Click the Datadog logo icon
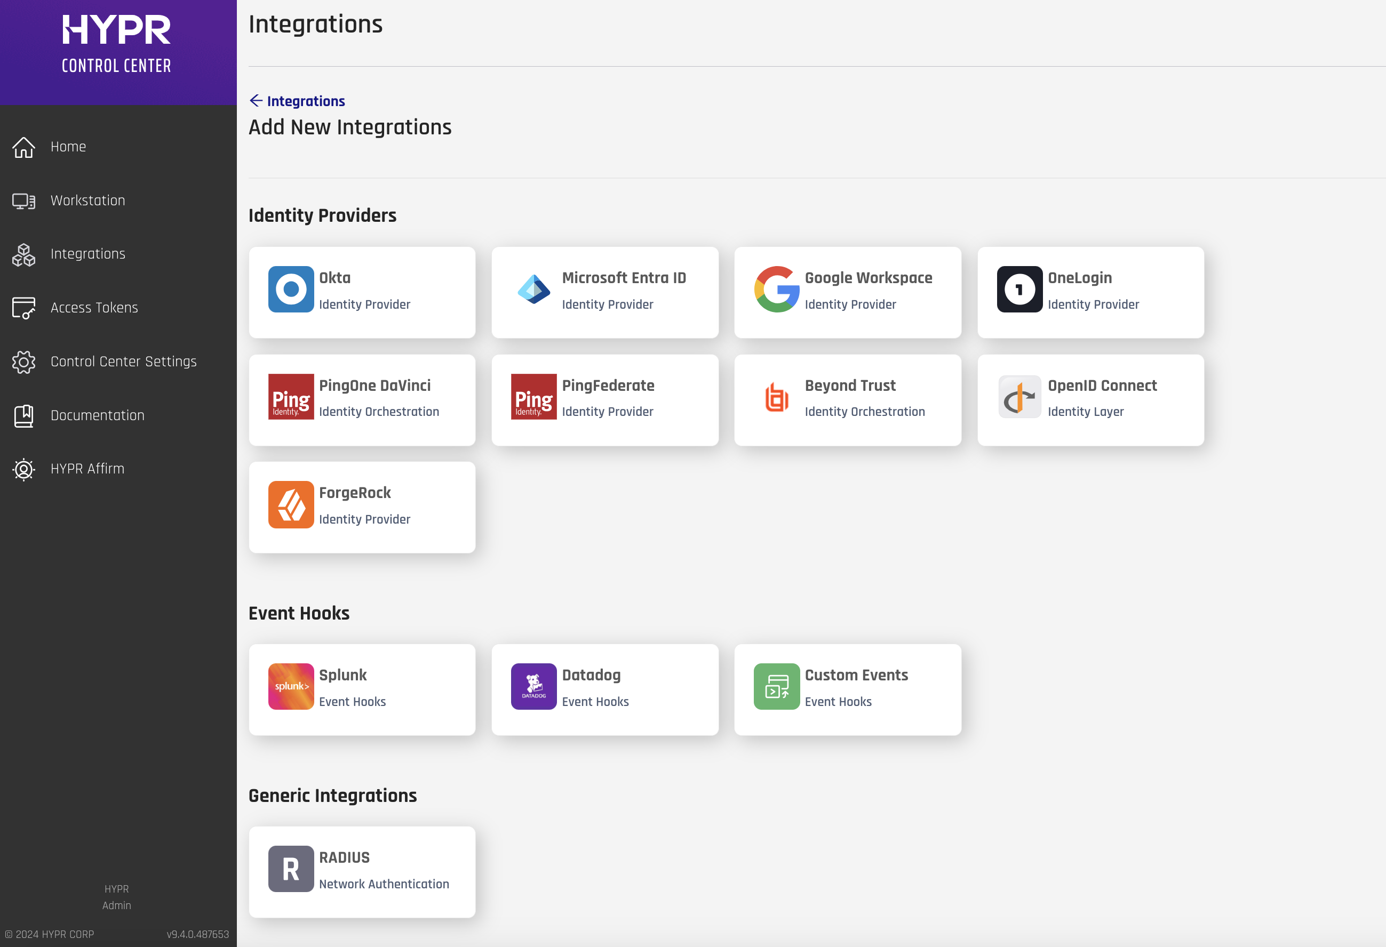Screen dimensions: 1386x947 tap(534, 687)
